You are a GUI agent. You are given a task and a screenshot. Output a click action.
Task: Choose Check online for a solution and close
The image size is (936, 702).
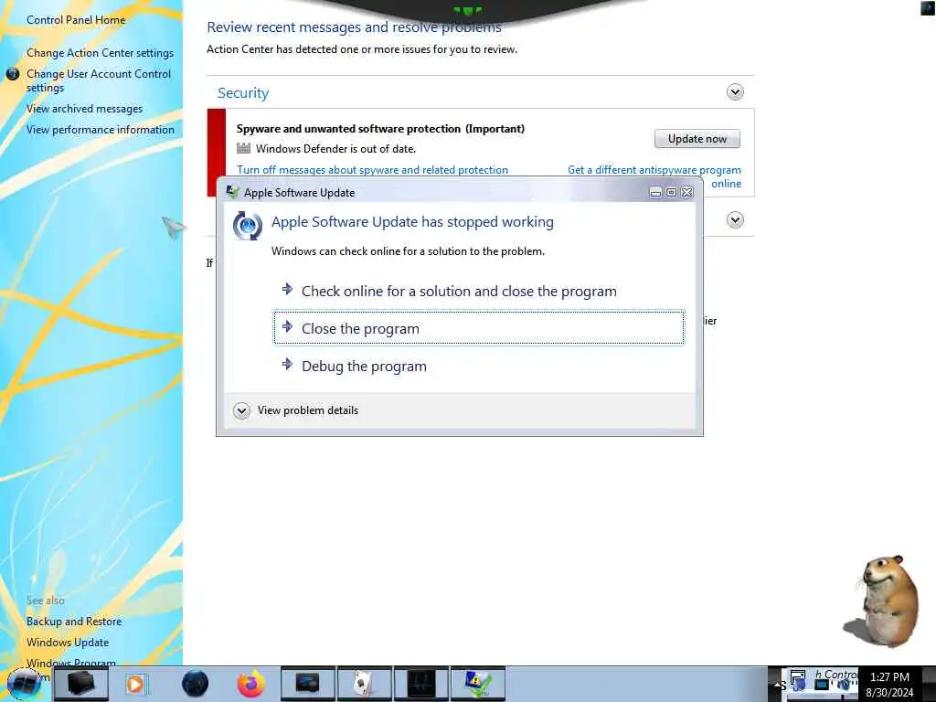coord(479,291)
